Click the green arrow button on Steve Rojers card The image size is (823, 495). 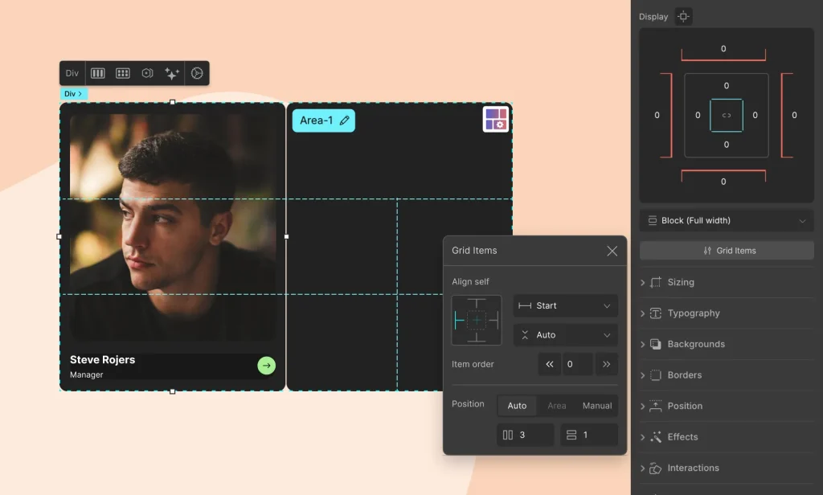(267, 366)
